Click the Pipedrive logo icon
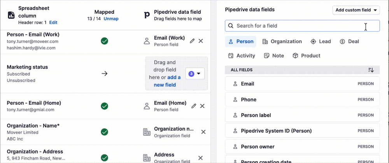The width and height of the screenshot is (389, 163). (x=147, y=15)
